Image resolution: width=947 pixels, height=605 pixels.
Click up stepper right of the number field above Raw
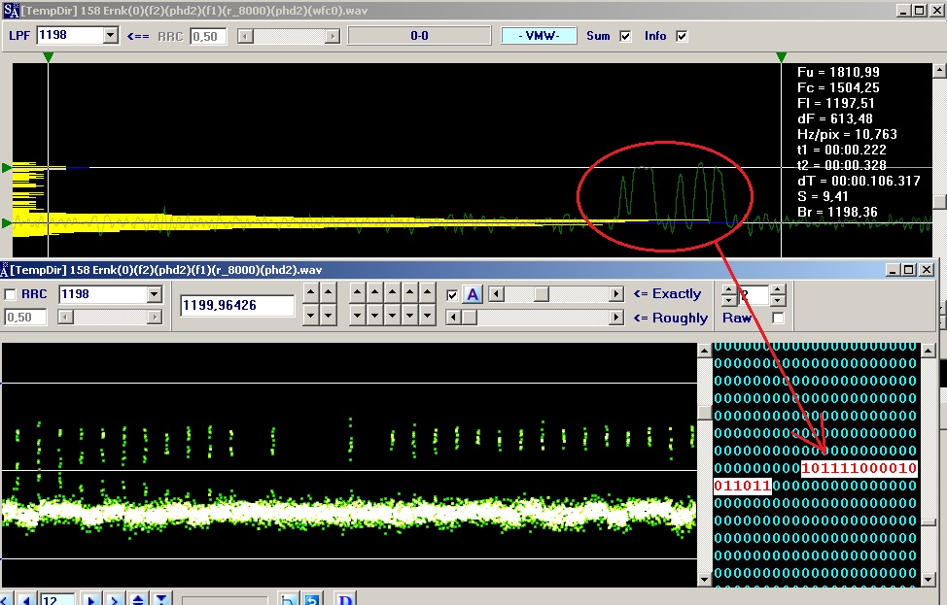point(778,289)
